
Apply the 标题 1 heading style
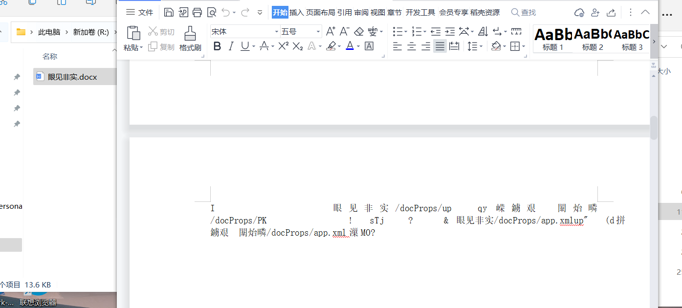(x=553, y=39)
